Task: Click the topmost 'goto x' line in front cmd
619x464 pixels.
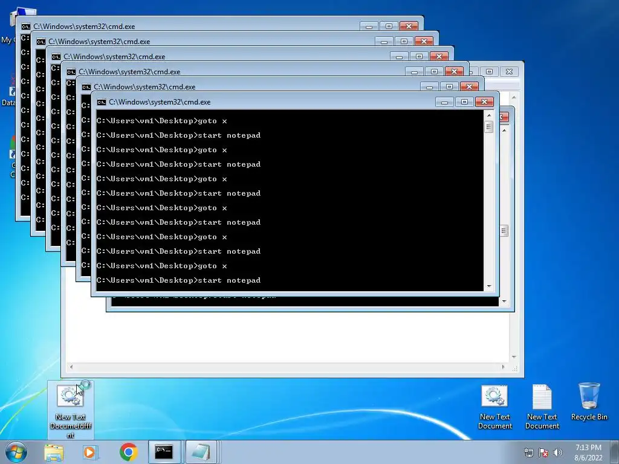Action: point(162,121)
